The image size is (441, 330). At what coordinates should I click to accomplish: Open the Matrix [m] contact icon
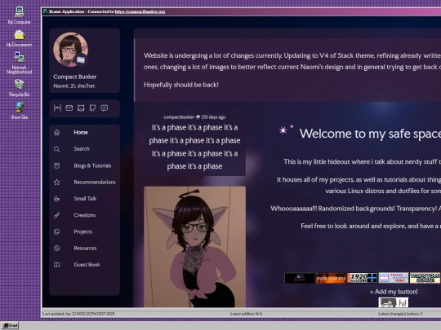pos(57,108)
